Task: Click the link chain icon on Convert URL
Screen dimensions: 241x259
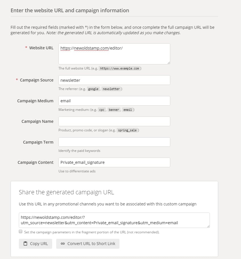Action: click(x=63, y=244)
